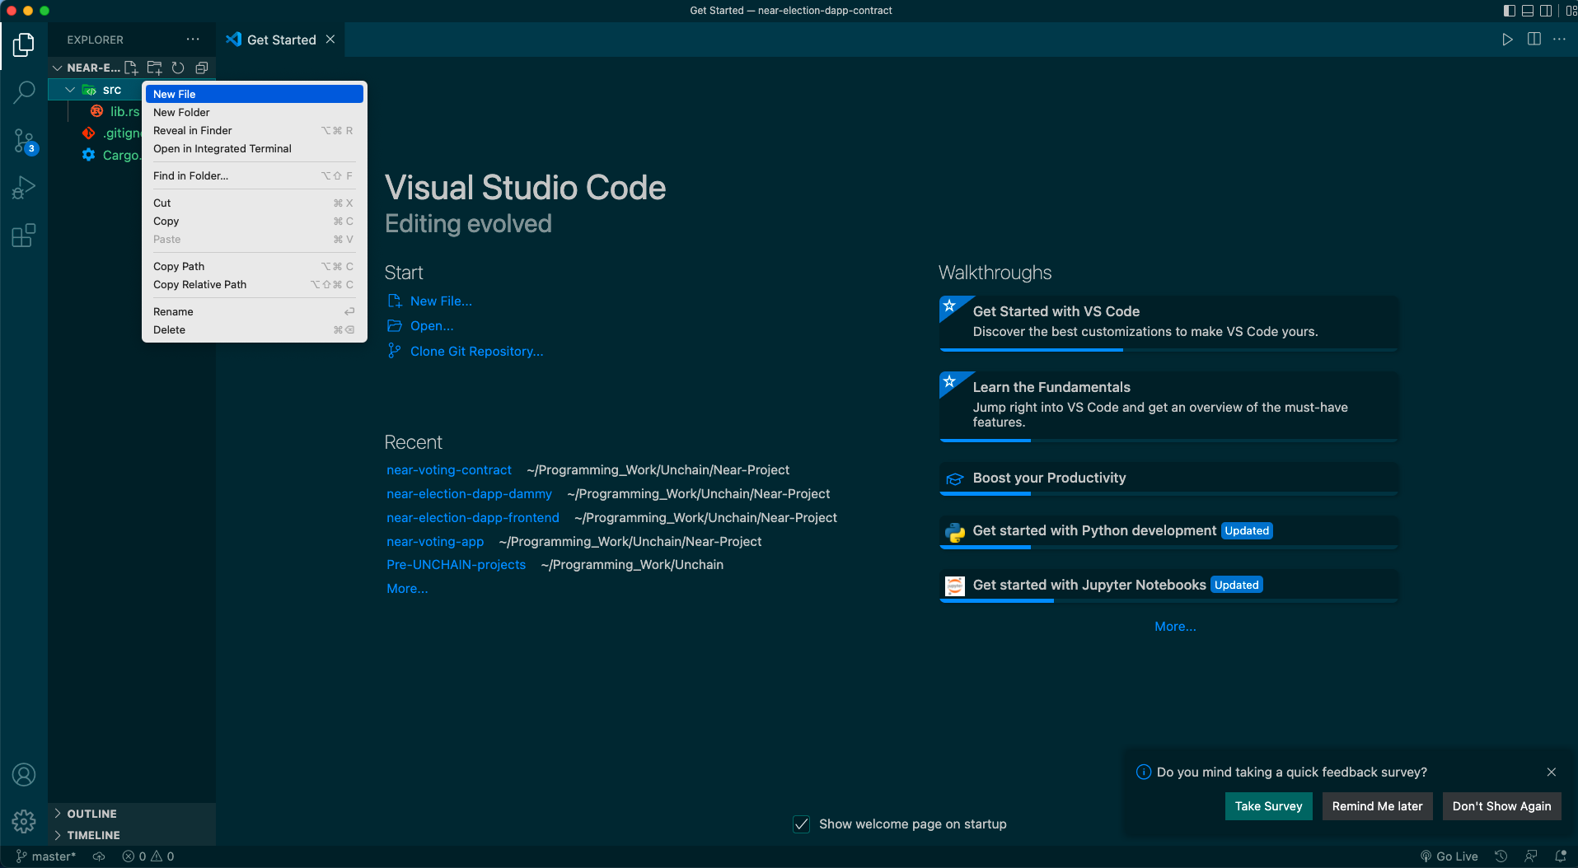Click the publish to cloud icon in status bar
This screenshot has width=1578, height=868.
click(99, 856)
